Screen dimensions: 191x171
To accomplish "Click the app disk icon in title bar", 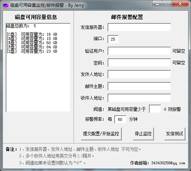I will click(x=6, y=5).
